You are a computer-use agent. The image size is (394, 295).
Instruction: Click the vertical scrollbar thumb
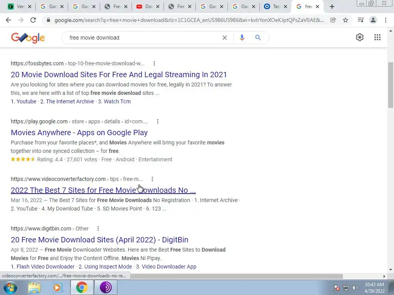pos(391,85)
